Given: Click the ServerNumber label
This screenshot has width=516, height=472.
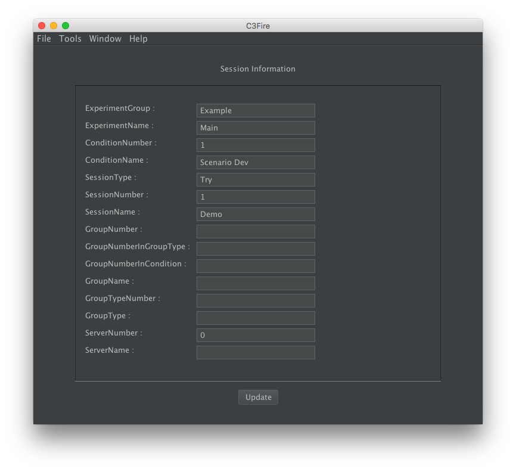Looking at the screenshot, I should (x=114, y=333).
